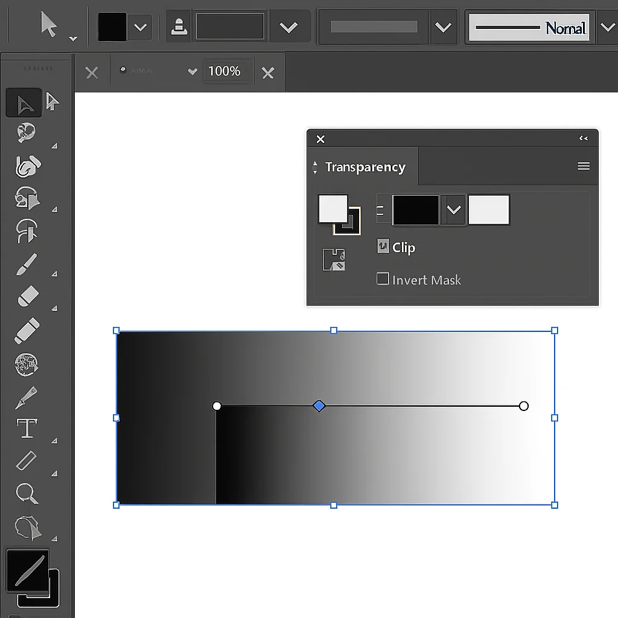
Task: Open the document tab dropdown chevron
Action: point(193,71)
